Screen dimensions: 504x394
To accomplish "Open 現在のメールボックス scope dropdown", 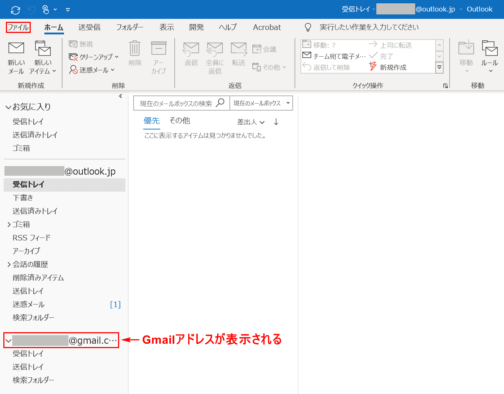I will pyautogui.click(x=261, y=103).
